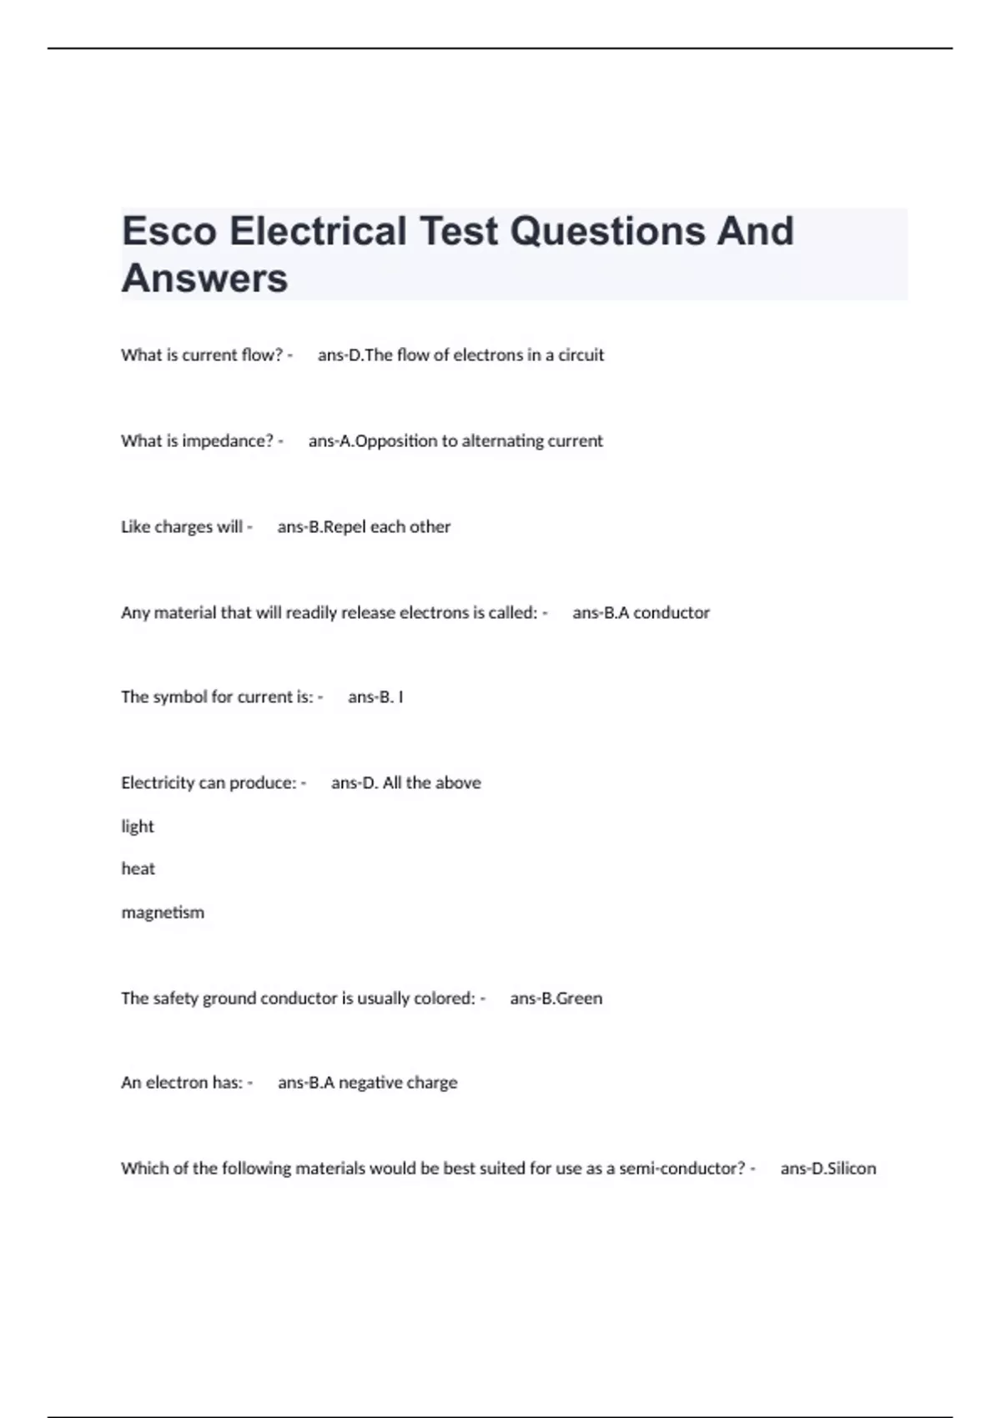Click the question about material releasing electrons
1001x1418 pixels.
pos(329,613)
